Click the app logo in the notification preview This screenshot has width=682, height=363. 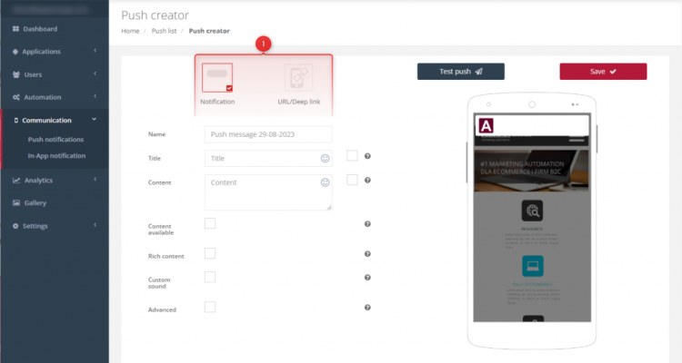486,126
